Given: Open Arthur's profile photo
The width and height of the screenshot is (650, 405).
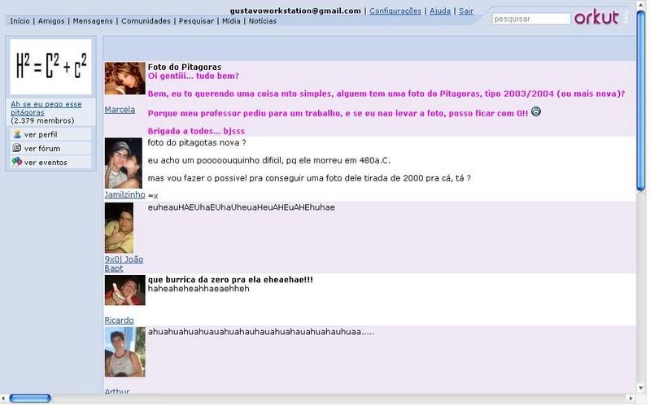Looking at the screenshot, I should [x=124, y=351].
